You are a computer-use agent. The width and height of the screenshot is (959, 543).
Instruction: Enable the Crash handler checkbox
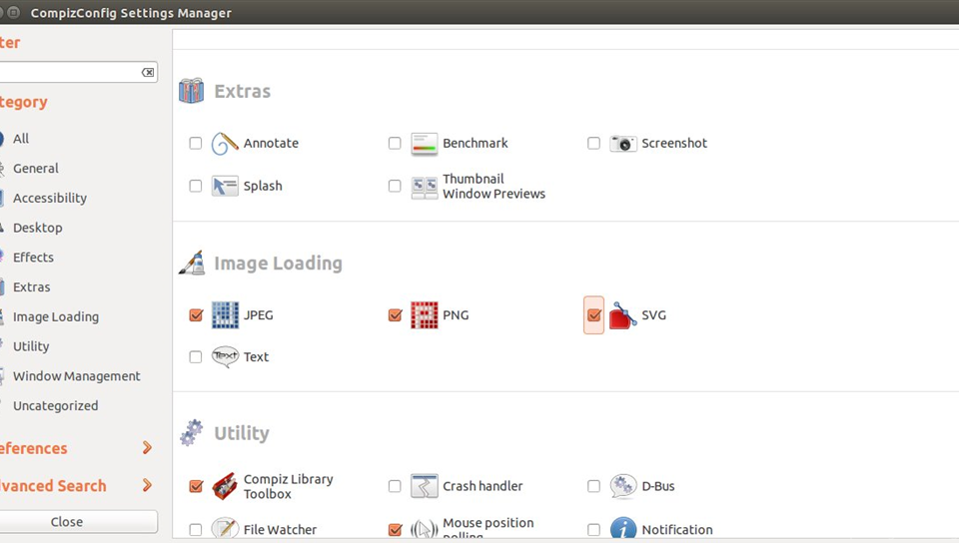[x=395, y=486]
